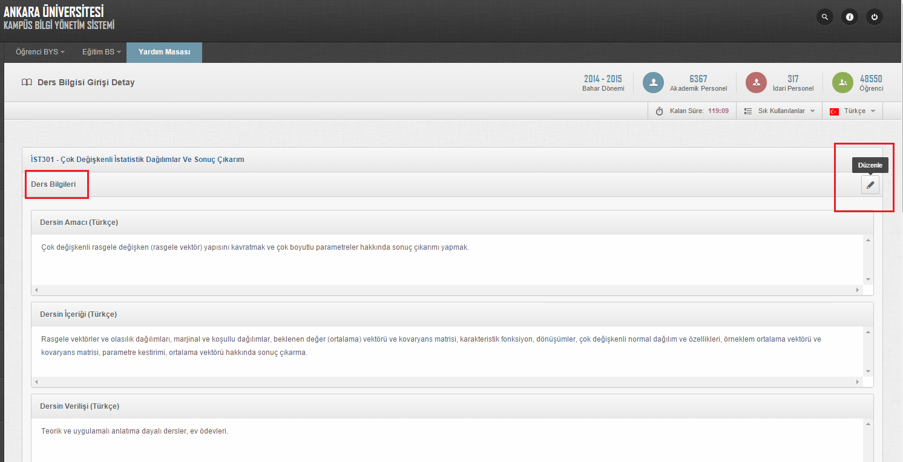The height and width of the screenshot is (462, 903).
Task: Click the 6367 Akademik Personel count
Action: coord(698,83)
